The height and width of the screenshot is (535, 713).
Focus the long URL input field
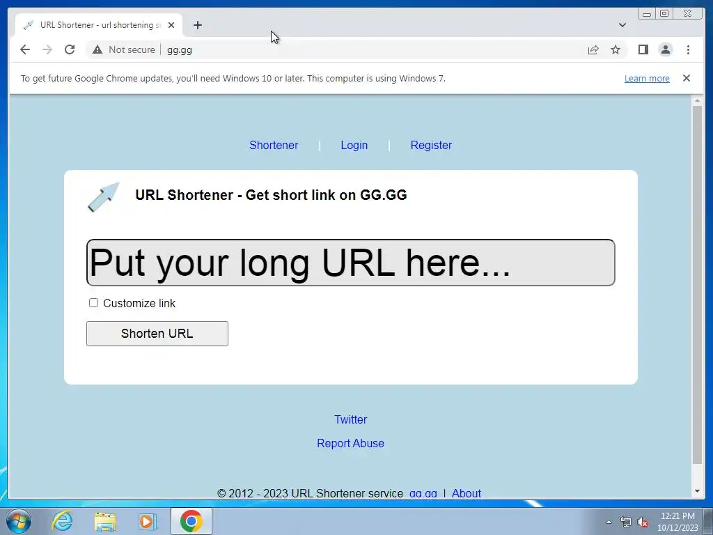point(351,263)
